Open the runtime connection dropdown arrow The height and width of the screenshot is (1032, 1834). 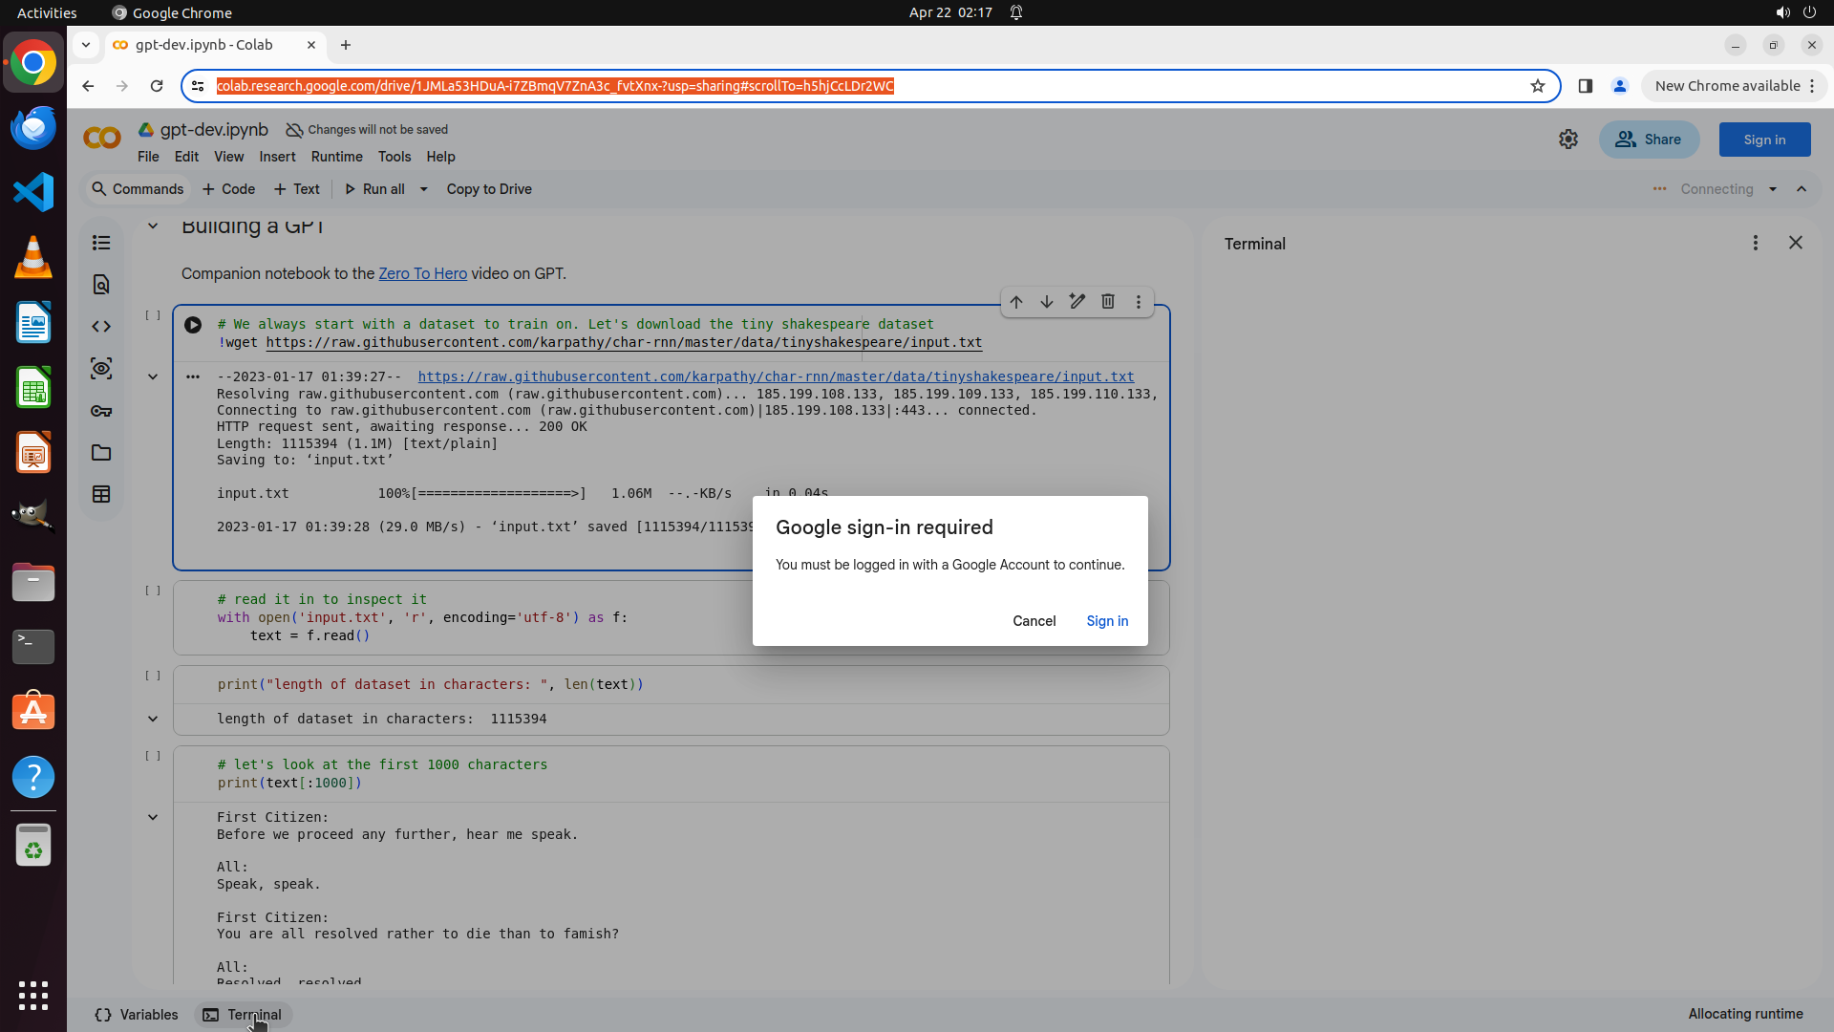(1773, 189)
